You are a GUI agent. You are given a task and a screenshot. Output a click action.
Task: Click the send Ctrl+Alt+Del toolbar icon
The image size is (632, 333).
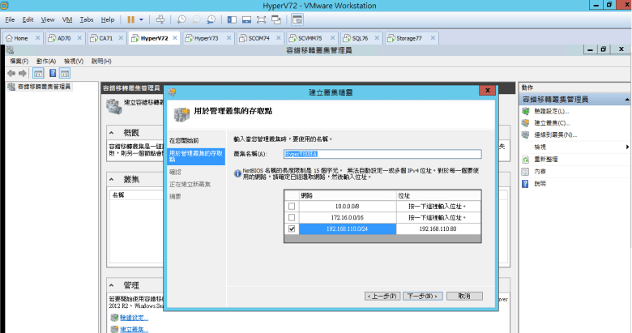pyautogui.click(x=160, y=19)
